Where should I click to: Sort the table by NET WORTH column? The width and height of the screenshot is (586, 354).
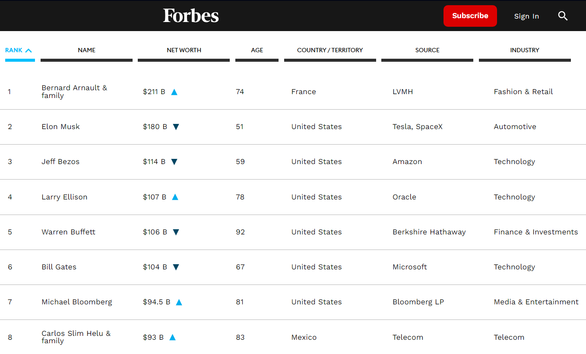tap(184, 50)
